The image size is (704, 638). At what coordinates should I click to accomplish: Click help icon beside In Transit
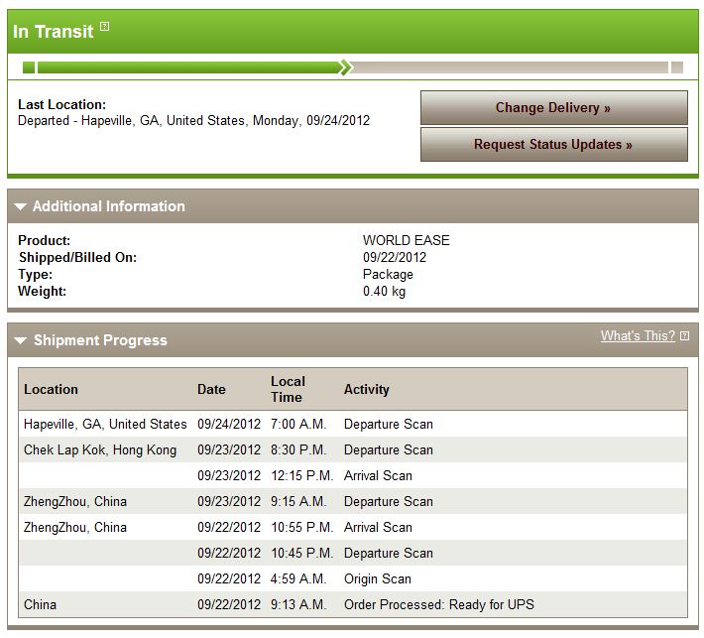coord(105,27)
